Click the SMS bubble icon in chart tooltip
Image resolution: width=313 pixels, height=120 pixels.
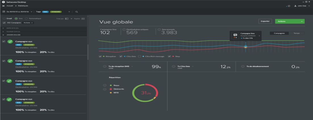click(x=235, y=35)
